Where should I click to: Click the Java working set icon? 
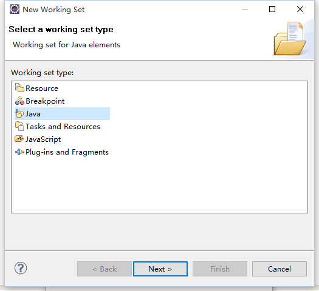pos(19,113)
